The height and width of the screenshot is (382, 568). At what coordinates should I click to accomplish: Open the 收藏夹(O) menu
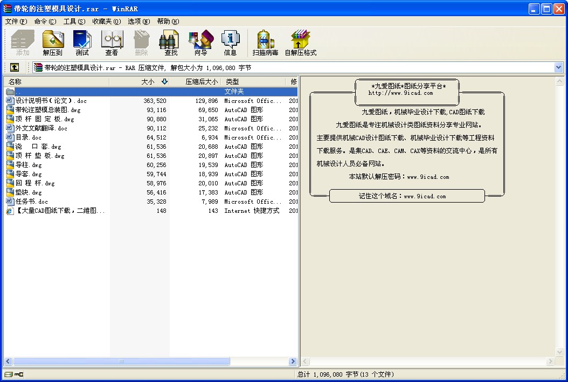coord(106,22)
